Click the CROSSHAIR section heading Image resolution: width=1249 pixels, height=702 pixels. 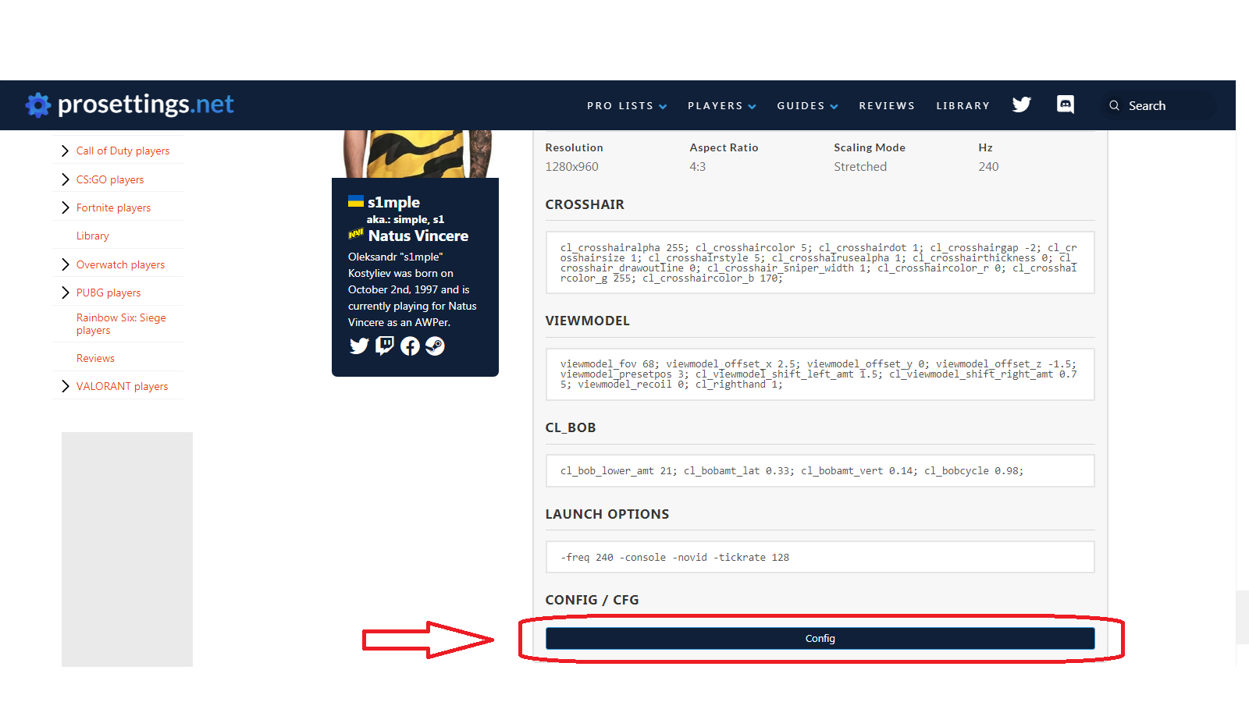tap(585, 204)
